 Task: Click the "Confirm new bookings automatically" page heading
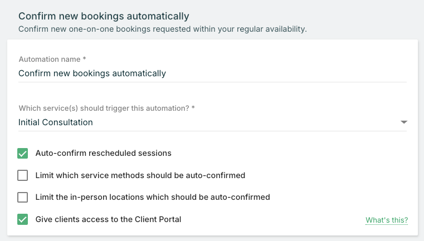click(104, 16)
